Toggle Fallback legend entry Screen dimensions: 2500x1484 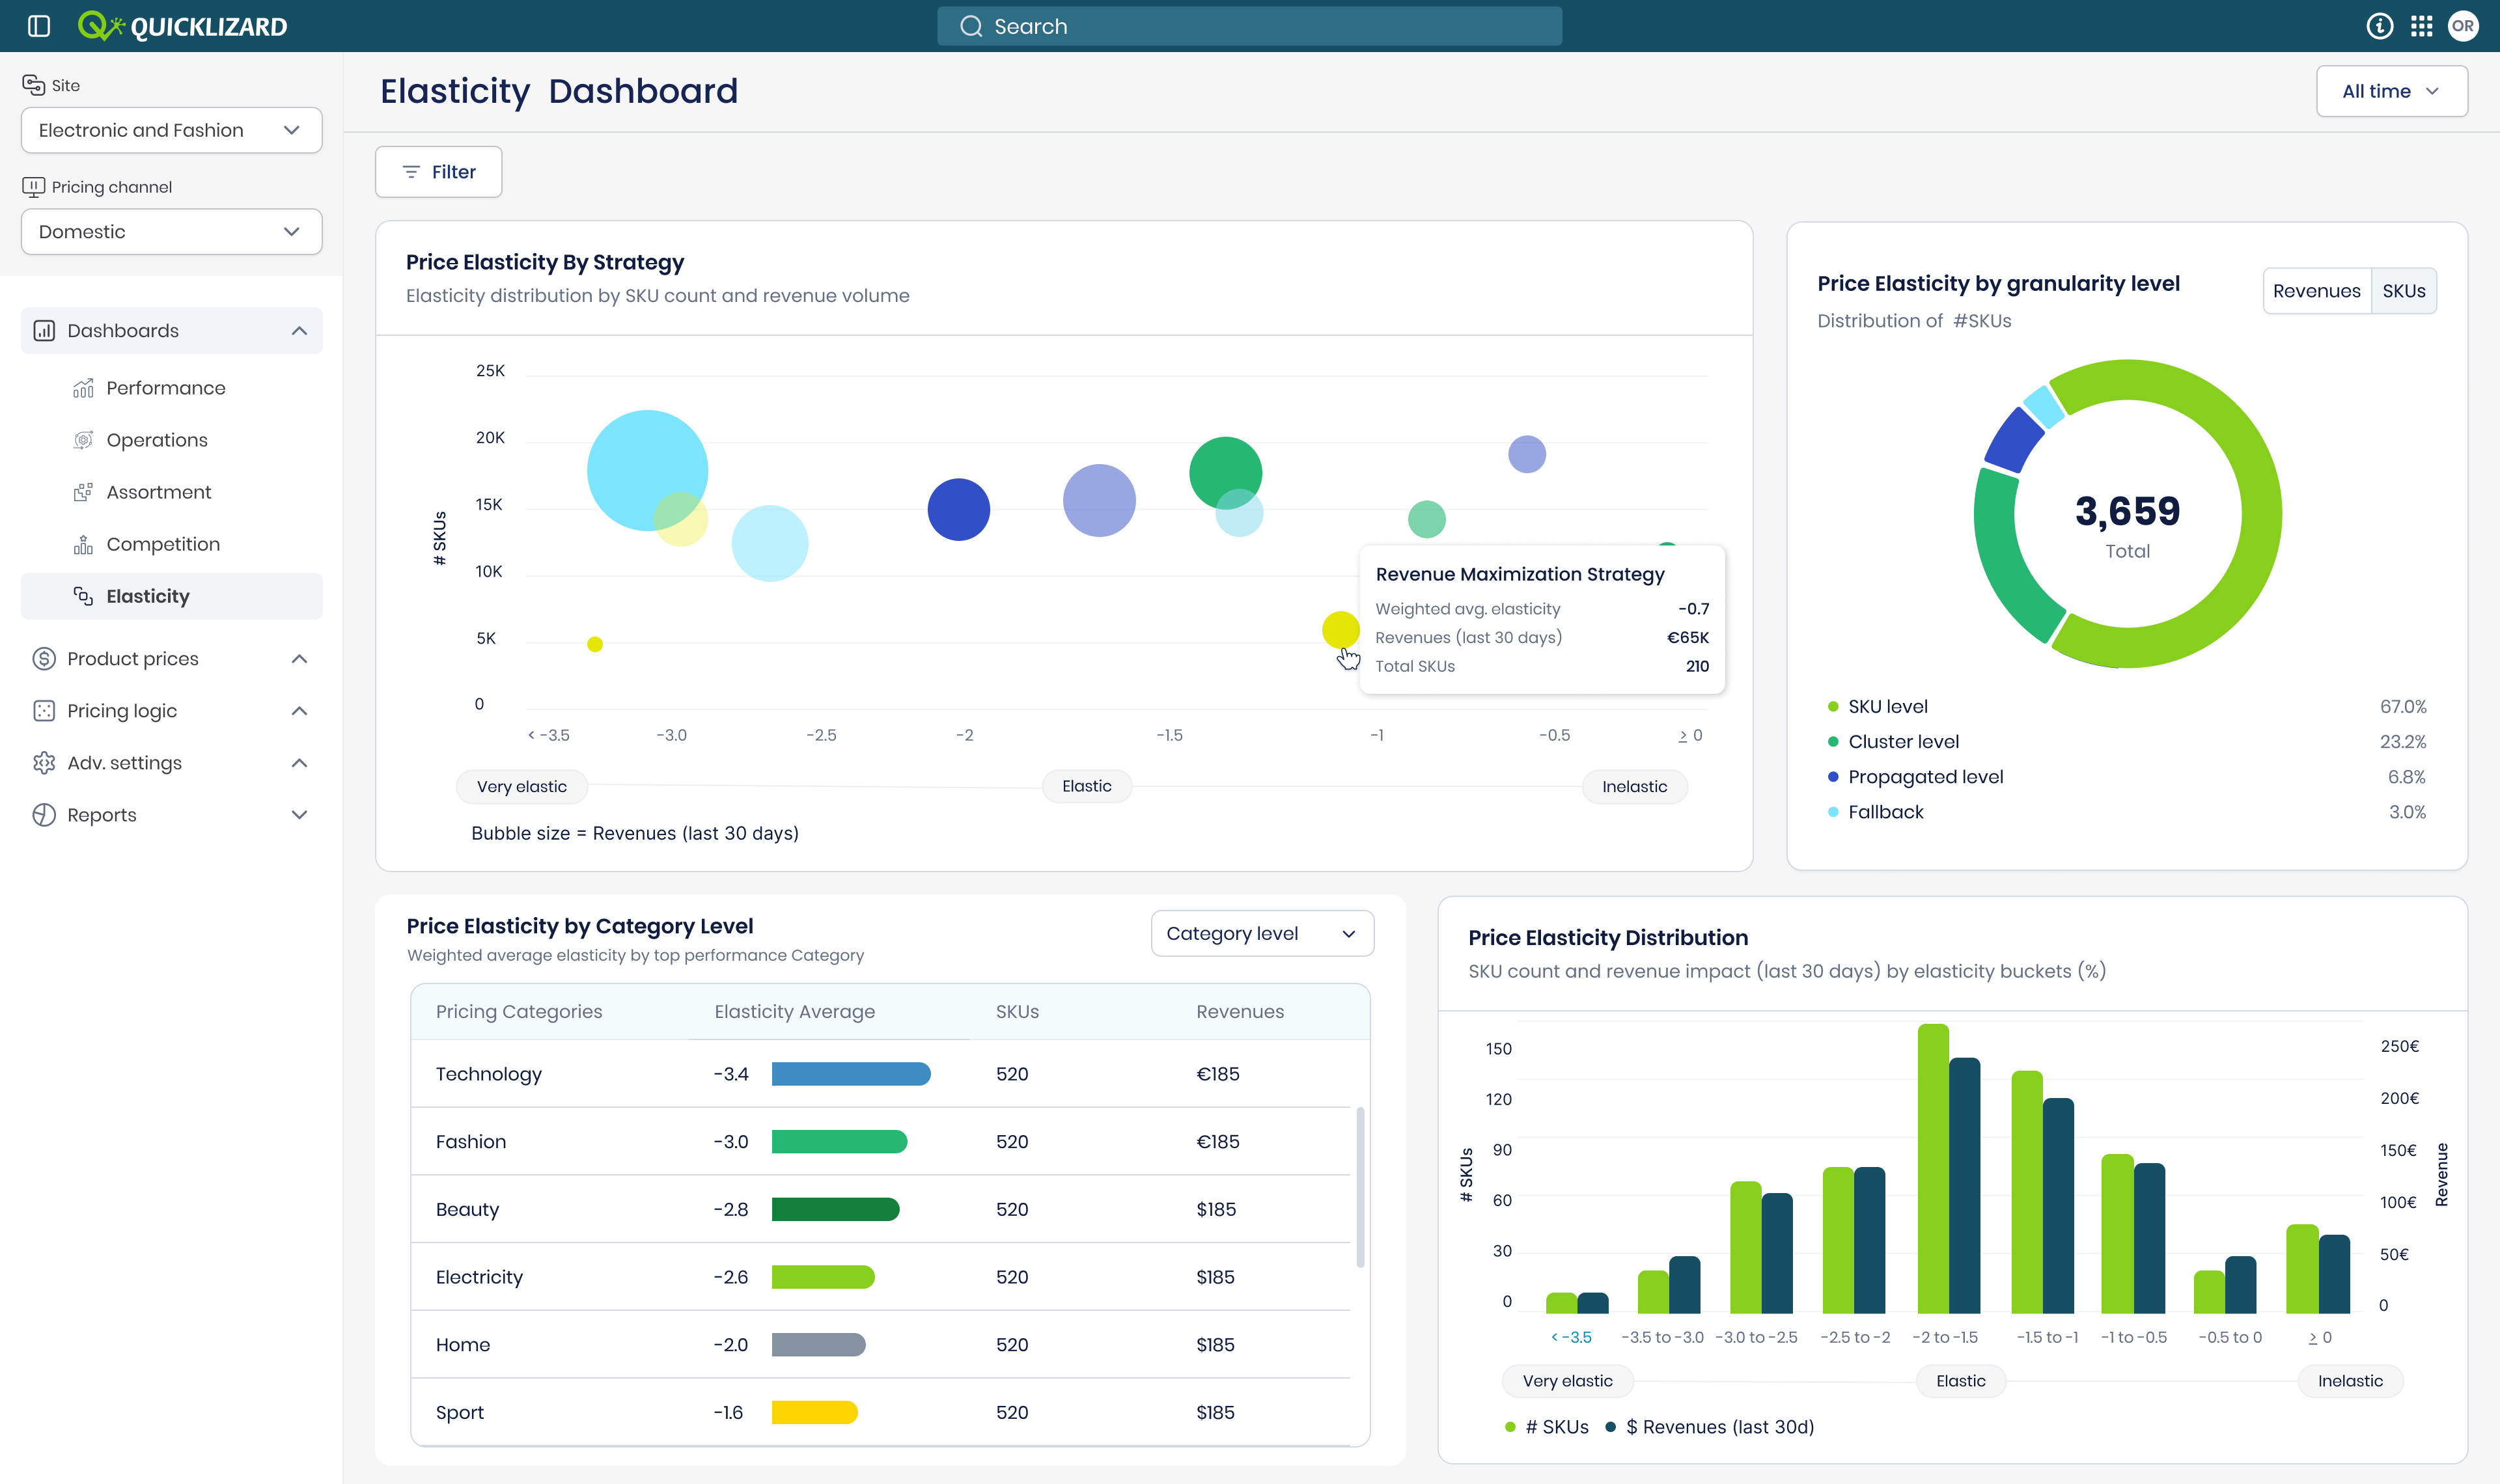(1875, 812)
